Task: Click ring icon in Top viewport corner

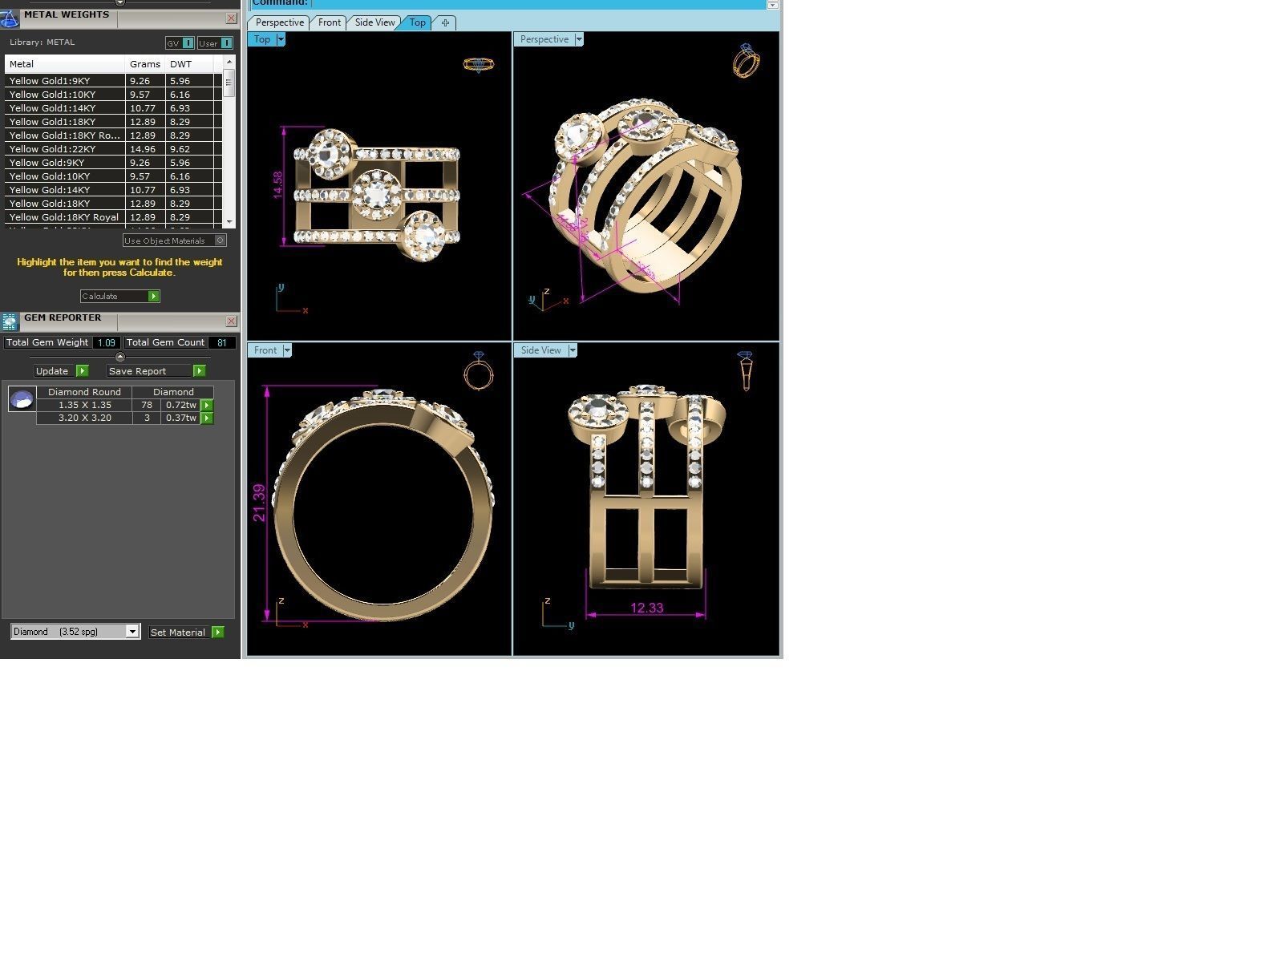Action: click(479, 64)
